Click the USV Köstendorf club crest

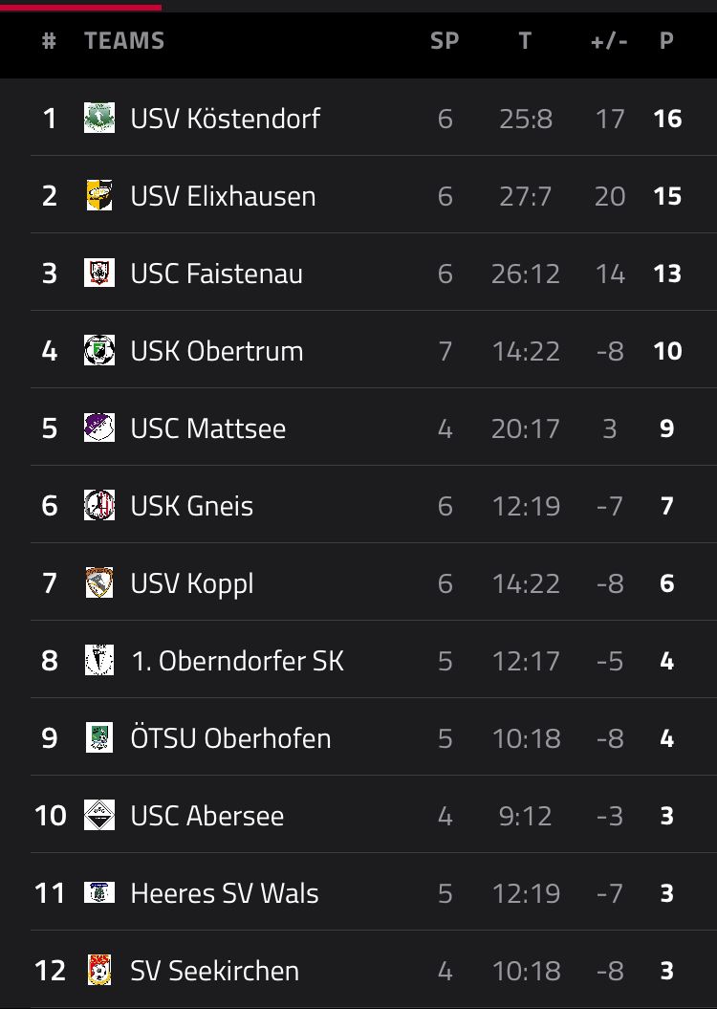pos(99,118)
